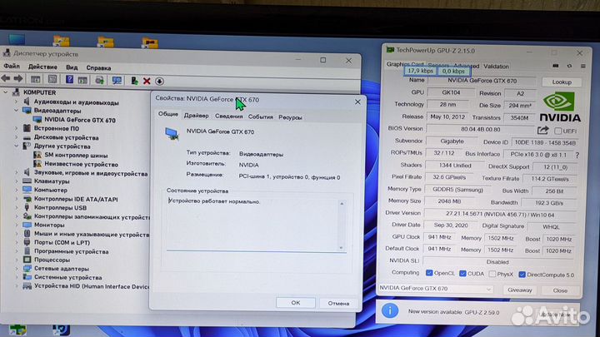Switch to the Сведения tab

[228, 116]
